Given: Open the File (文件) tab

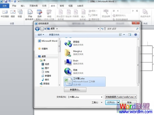Looking at the screenshot, I should tap(5, 6).
